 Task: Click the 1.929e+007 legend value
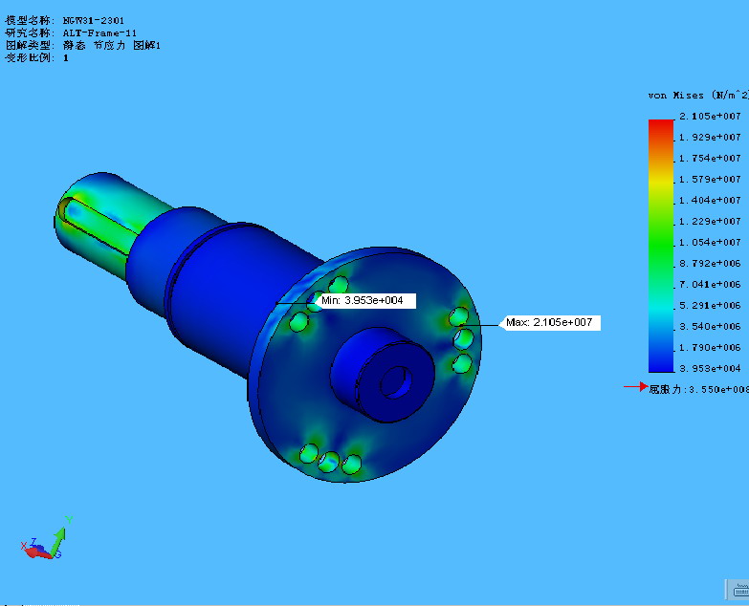coord(710,137)
